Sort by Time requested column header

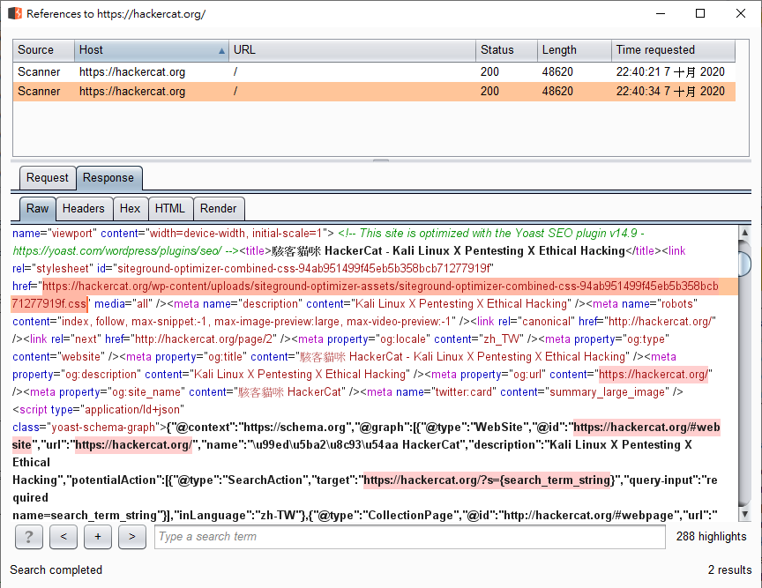tap(673, 50)
